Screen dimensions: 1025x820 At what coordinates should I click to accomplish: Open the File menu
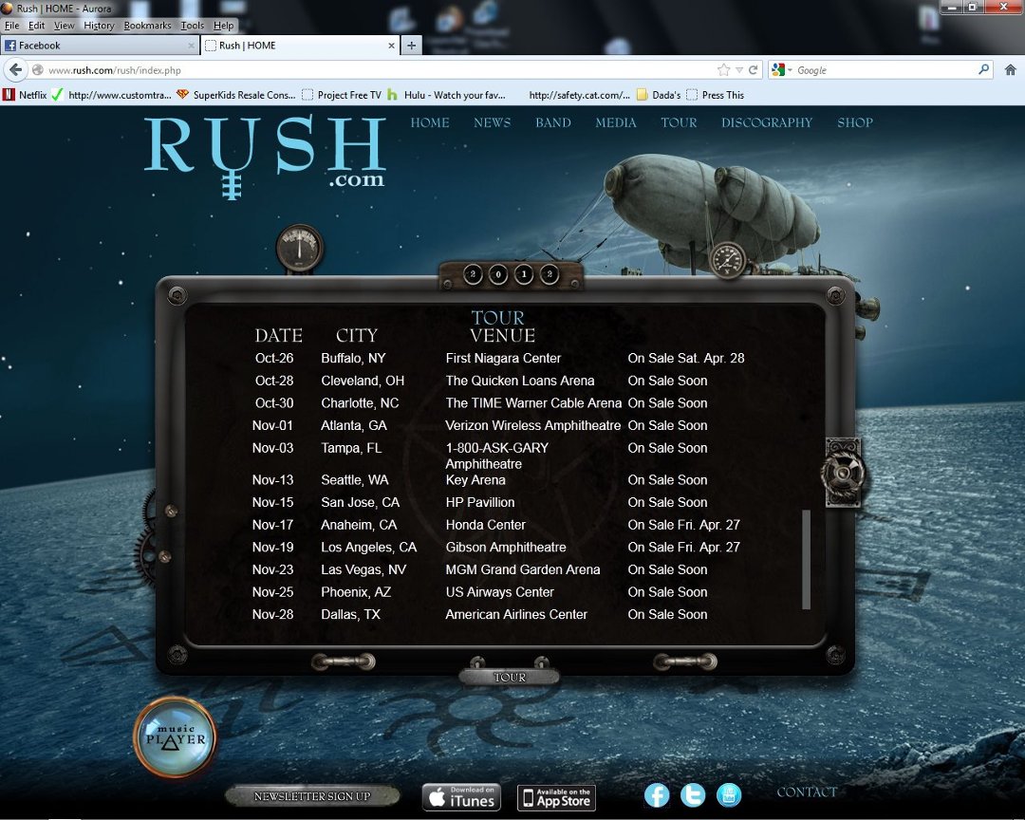click(11, 26)
